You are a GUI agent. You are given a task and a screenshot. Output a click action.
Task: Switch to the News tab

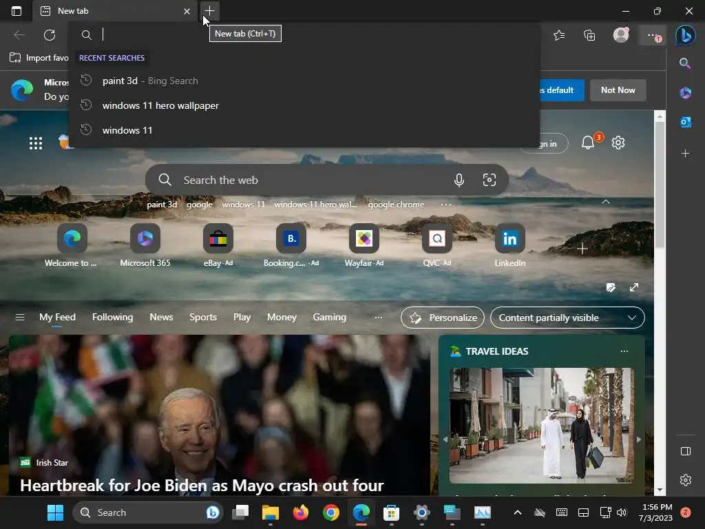pos(161,317)
